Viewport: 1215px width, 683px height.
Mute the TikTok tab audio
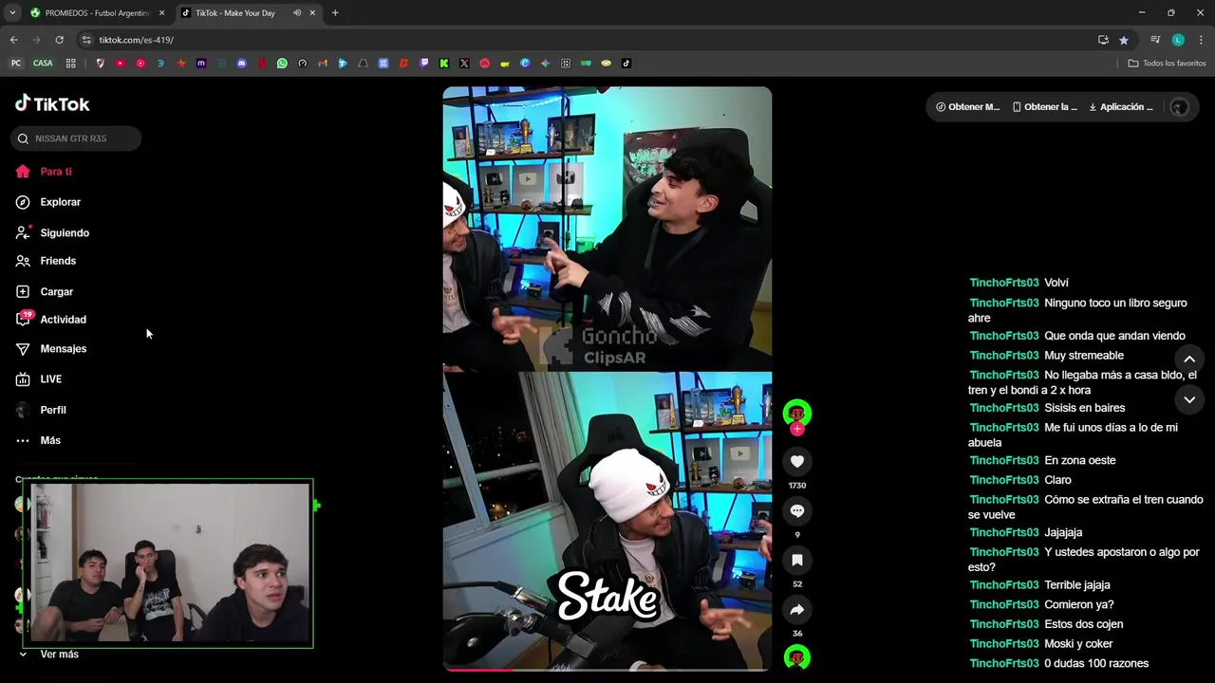[297, 13]
